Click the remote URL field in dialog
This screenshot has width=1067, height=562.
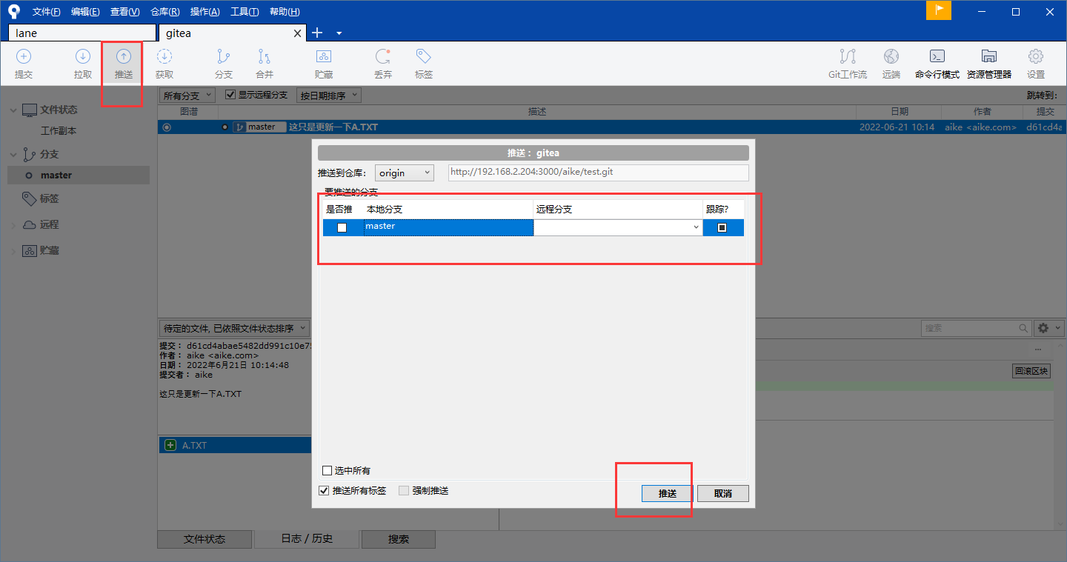point(599,173)
